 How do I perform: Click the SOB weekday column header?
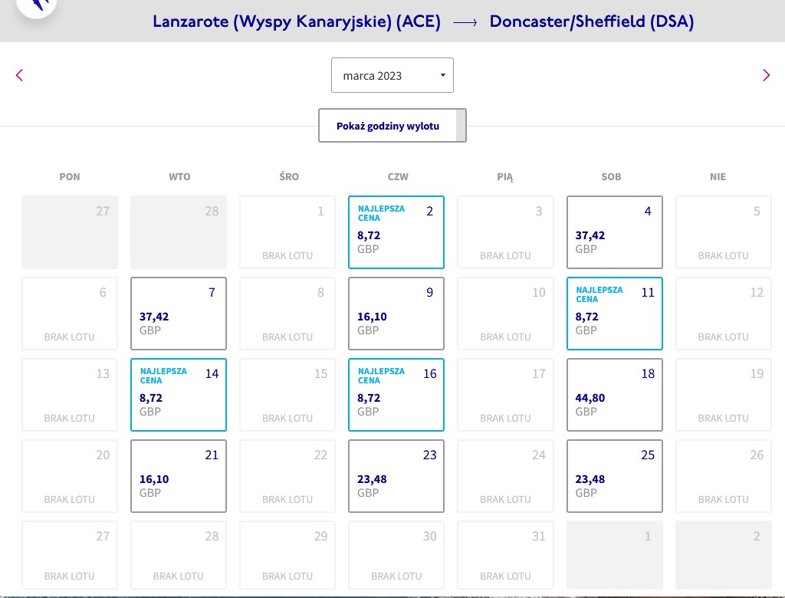611,177
